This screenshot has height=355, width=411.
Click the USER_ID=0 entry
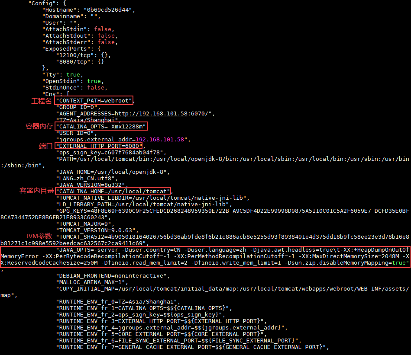tap(76, 133)
